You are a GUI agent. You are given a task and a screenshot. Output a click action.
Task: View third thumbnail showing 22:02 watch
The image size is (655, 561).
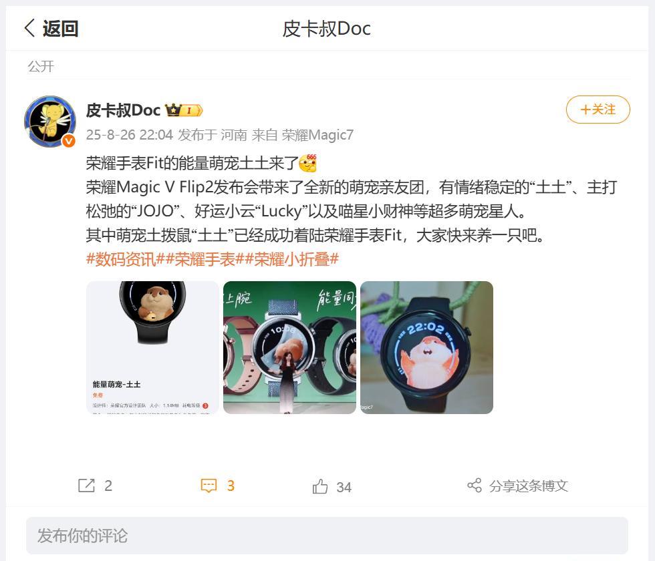[x=426, y=347]
